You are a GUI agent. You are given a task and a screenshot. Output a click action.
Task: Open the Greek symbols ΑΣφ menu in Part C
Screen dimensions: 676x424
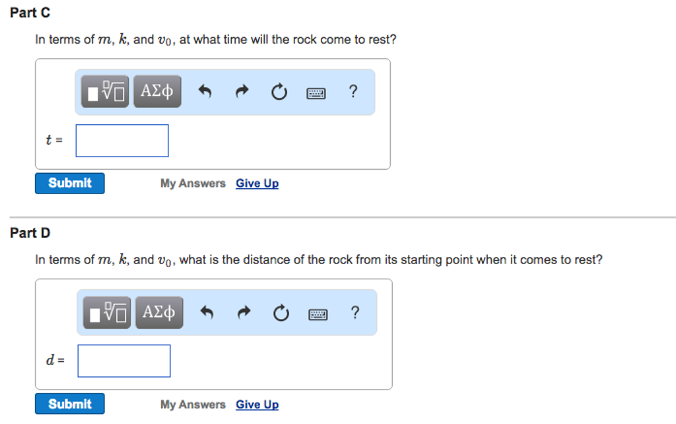point(158,91)
